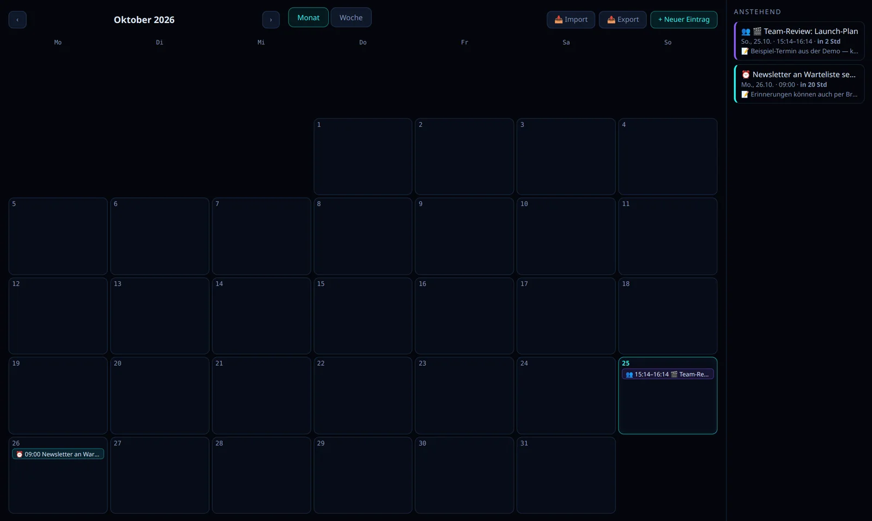Select day 8 cell

(x=363, y=236)
